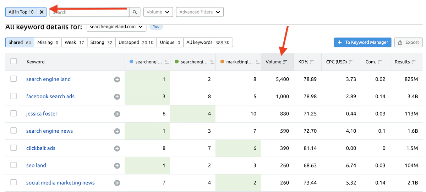Add 'search engine land' with plus icon

click(117, 79)
